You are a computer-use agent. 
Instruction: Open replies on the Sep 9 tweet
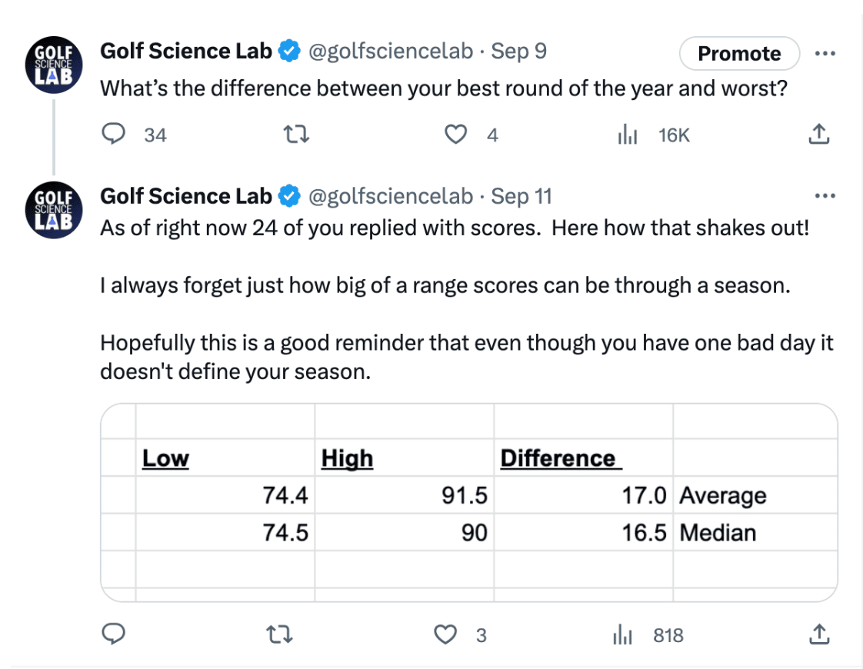point(114,134)
